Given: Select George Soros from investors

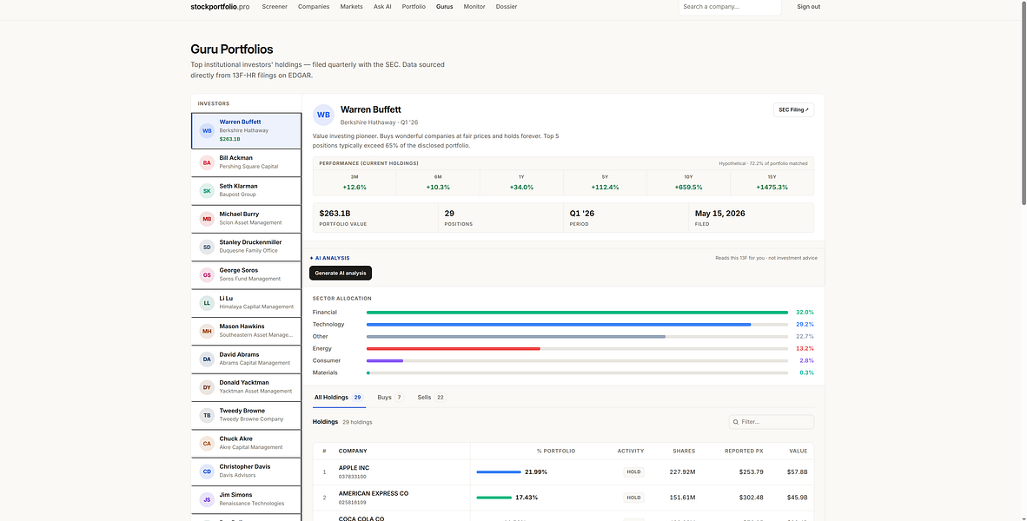Looking at the screenshot, I should pyautogui.click(x=246, y=275).
